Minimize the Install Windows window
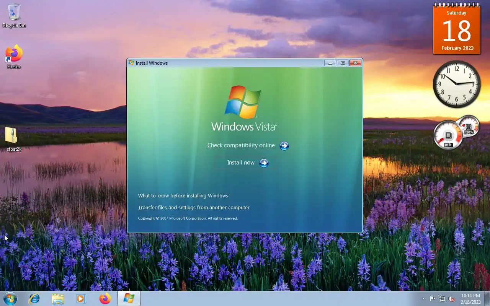This screenshot has height=306, width=490. pyautogui.click(x=330, y=63)
